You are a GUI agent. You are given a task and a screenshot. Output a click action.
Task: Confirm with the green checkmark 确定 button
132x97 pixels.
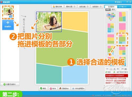click(43, 88)
